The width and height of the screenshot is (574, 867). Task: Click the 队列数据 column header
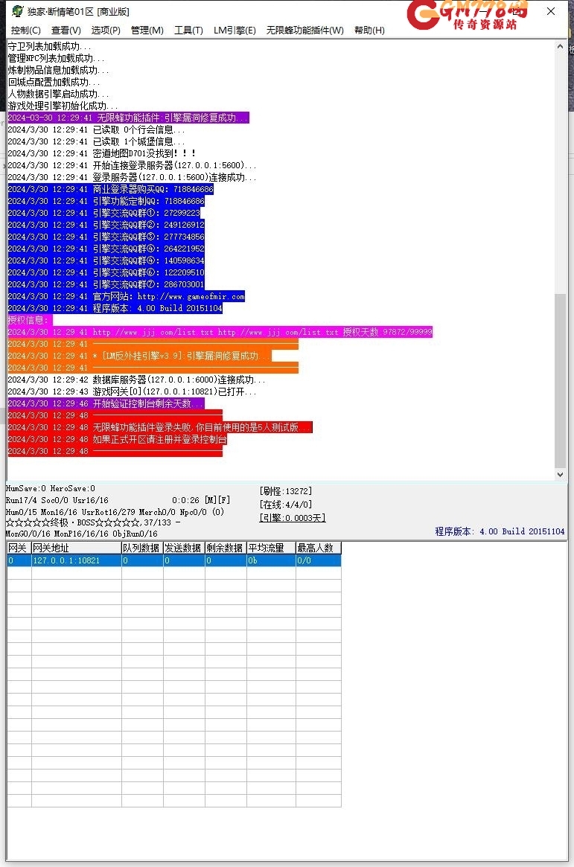[x=142, y=548]
